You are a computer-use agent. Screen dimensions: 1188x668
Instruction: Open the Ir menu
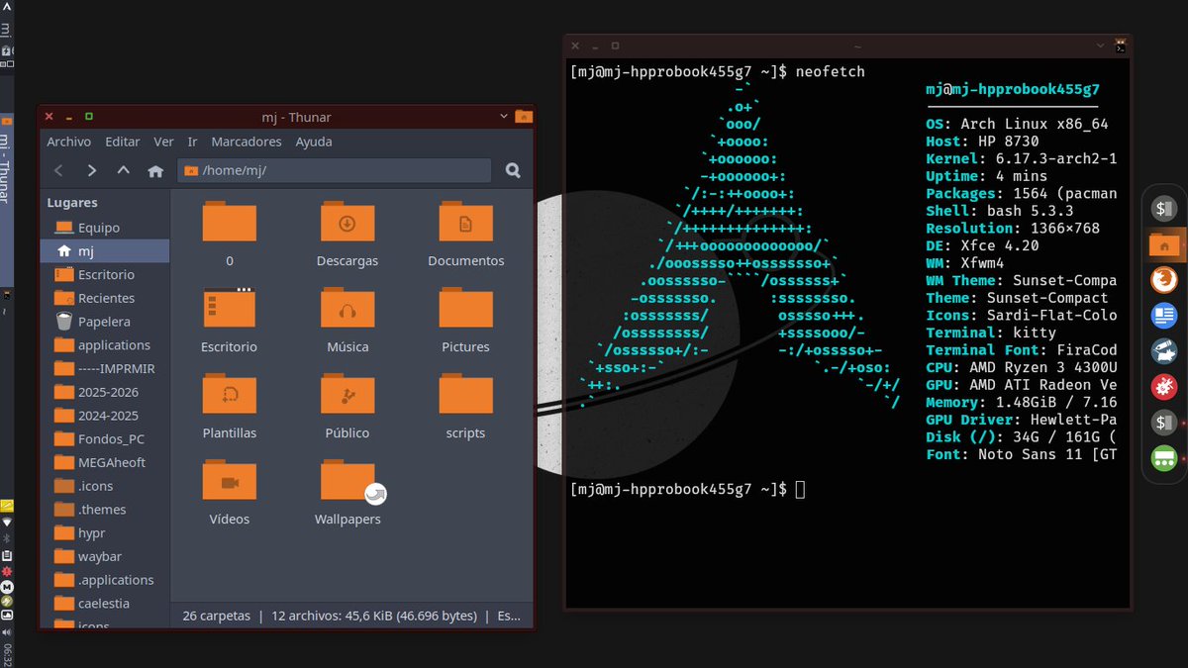[193, 142]
